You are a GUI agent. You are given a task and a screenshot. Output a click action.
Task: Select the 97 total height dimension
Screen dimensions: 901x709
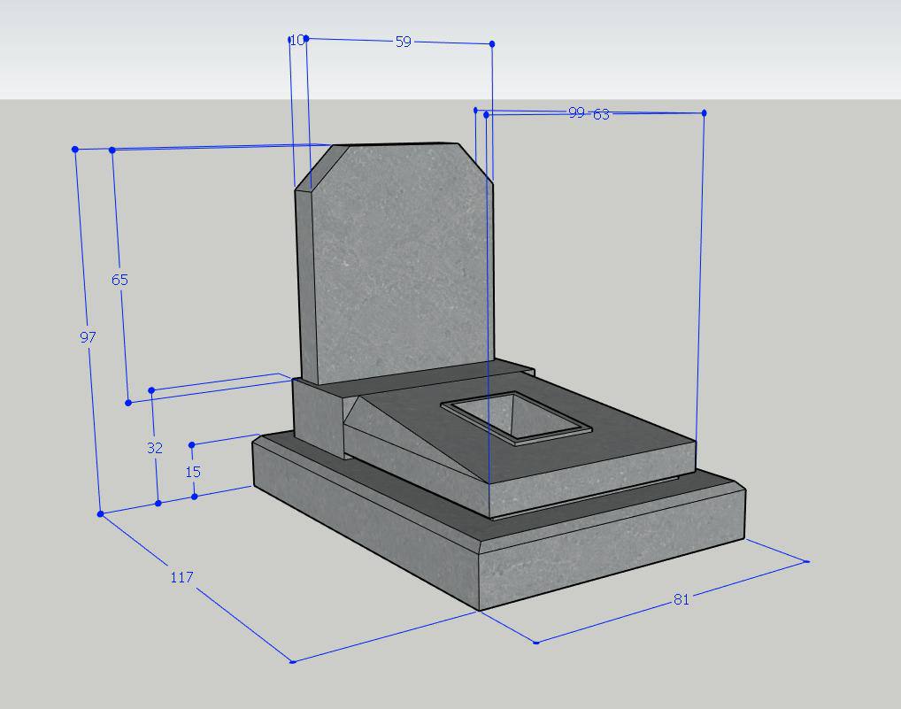coord(88,337)
